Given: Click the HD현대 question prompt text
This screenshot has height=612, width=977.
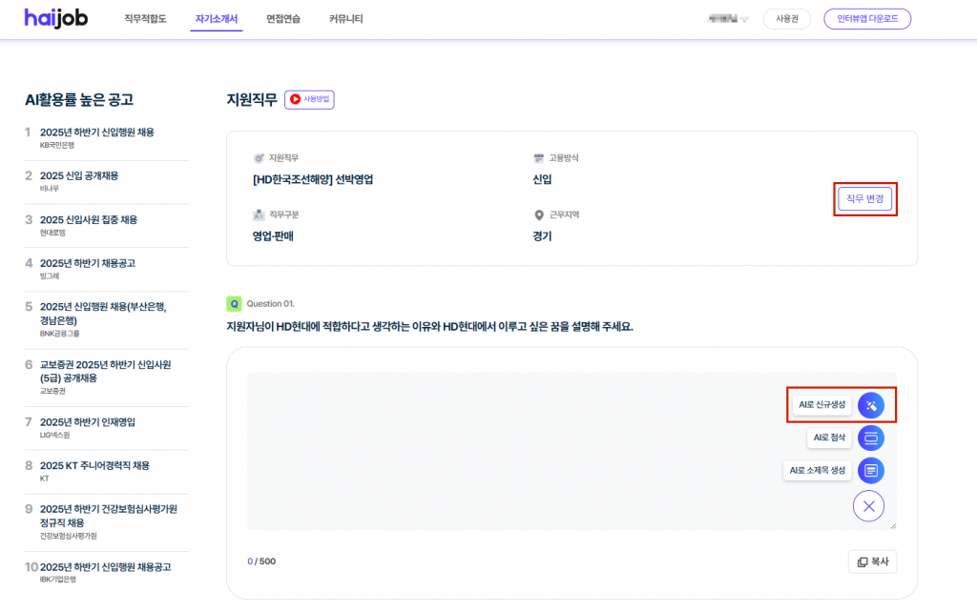Looking at the screenshot, I should coord(430,327).
